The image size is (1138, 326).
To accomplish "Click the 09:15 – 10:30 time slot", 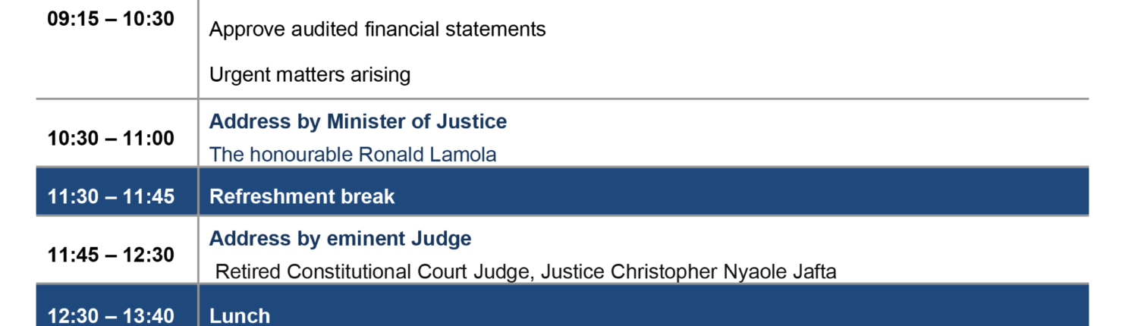I will point(111,19).
